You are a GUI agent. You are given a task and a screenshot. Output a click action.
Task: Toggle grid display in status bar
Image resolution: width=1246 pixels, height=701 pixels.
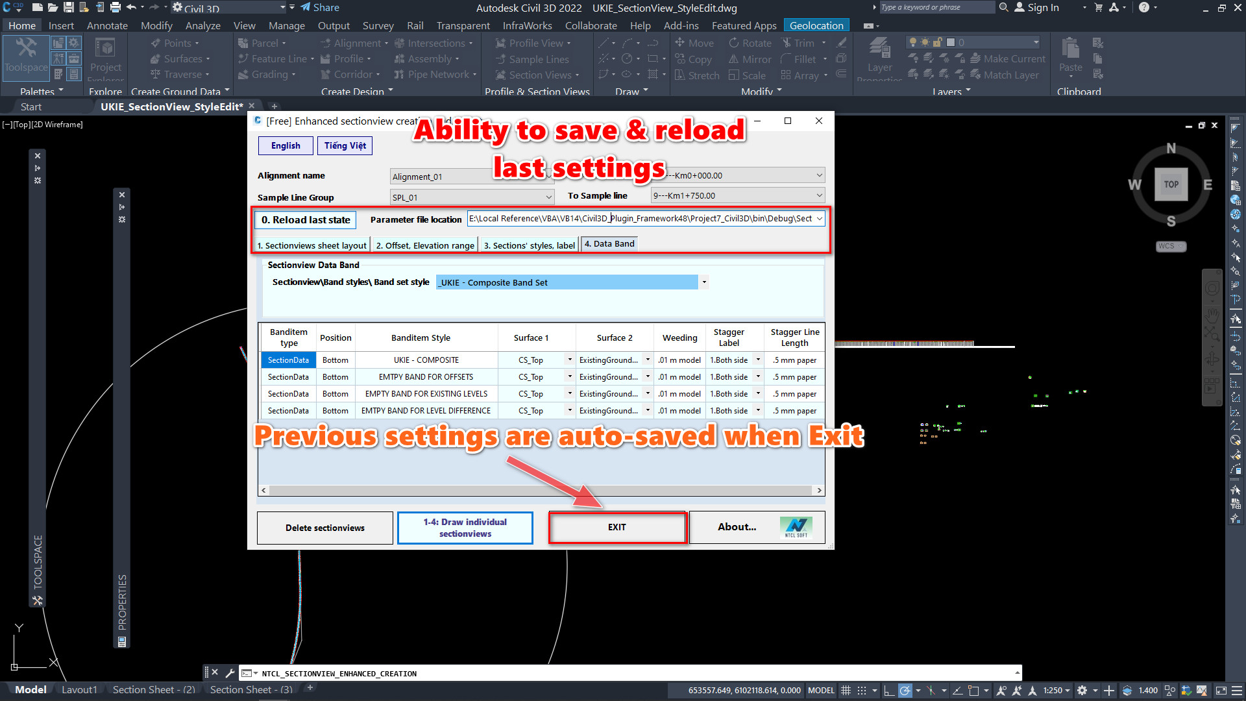click(846, 691)
